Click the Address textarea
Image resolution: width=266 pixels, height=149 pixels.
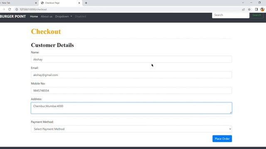pos(131,108)
